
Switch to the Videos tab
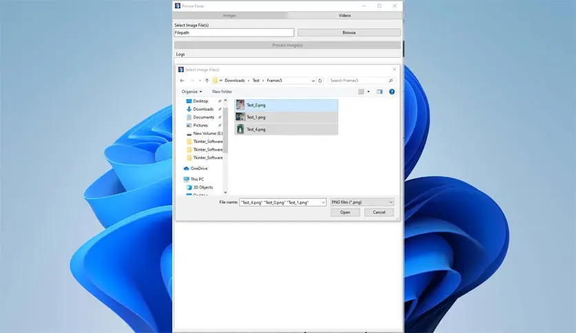click(x=344, y=15)
